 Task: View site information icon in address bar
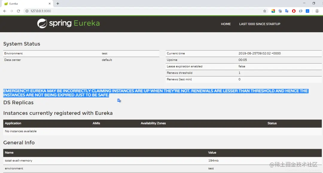pyautogui.click(x=27, y=11)
